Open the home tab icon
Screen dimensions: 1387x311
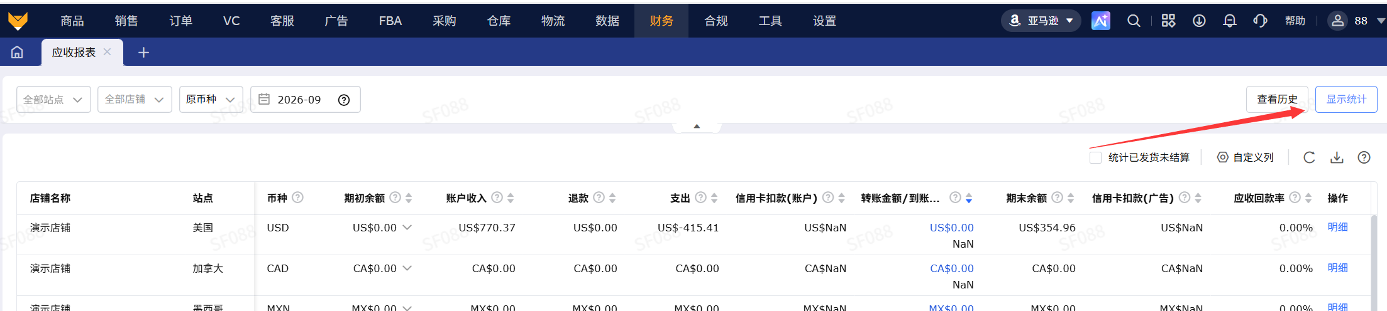click(x=18, y=52)
